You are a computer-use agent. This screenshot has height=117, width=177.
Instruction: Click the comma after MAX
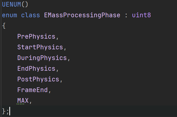pos(31,102)
